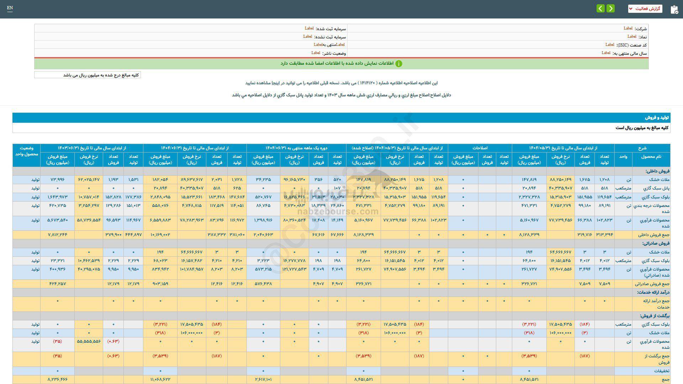Switch language with the EN link

10,8
